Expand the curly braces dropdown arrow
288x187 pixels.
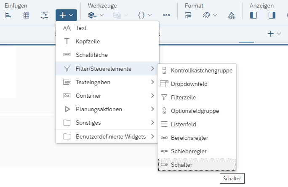(150, 15)
